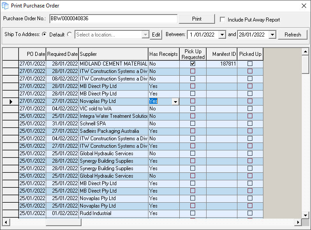
Task: Open the end date 28/01/2022 picker
Action: [273, 35]
